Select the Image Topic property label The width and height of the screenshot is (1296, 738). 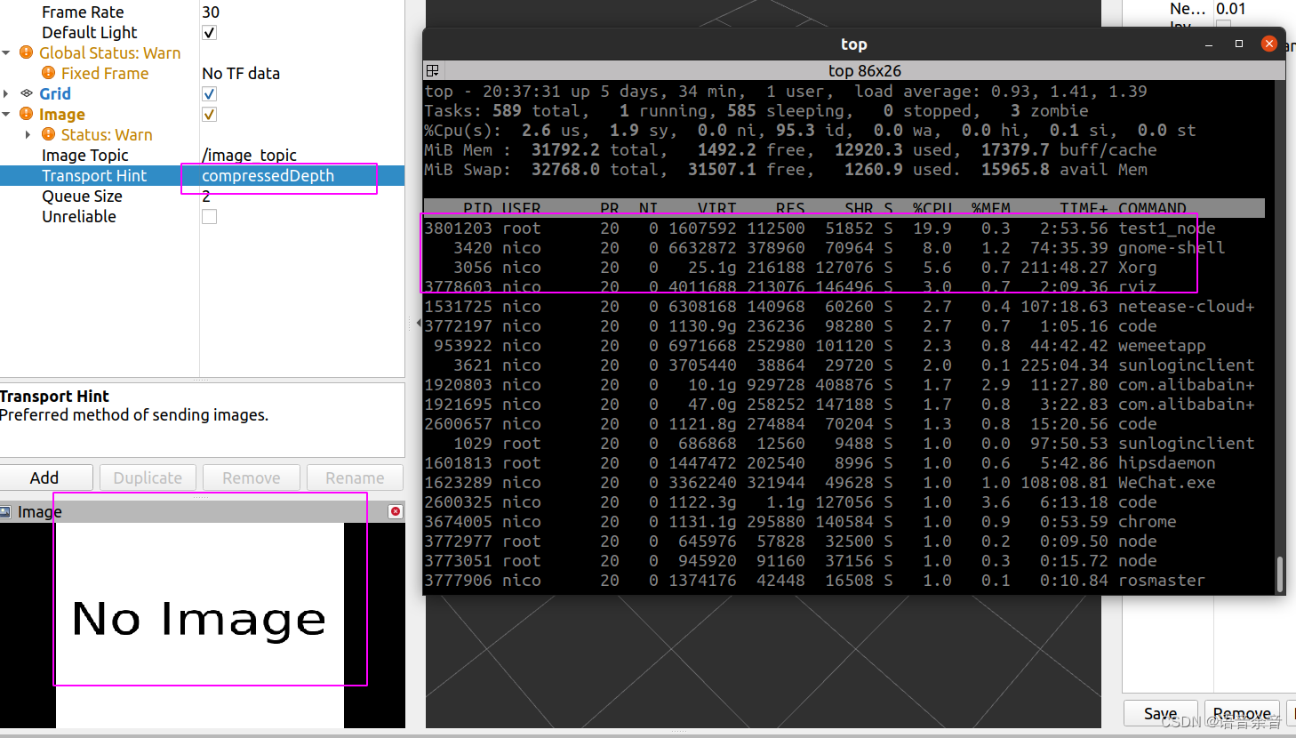click(84, 155)
